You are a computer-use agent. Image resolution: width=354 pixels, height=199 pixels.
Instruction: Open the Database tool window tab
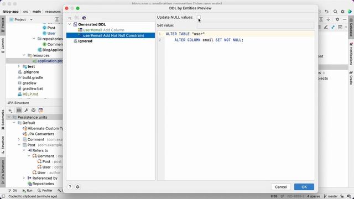(x=351, y=28)
